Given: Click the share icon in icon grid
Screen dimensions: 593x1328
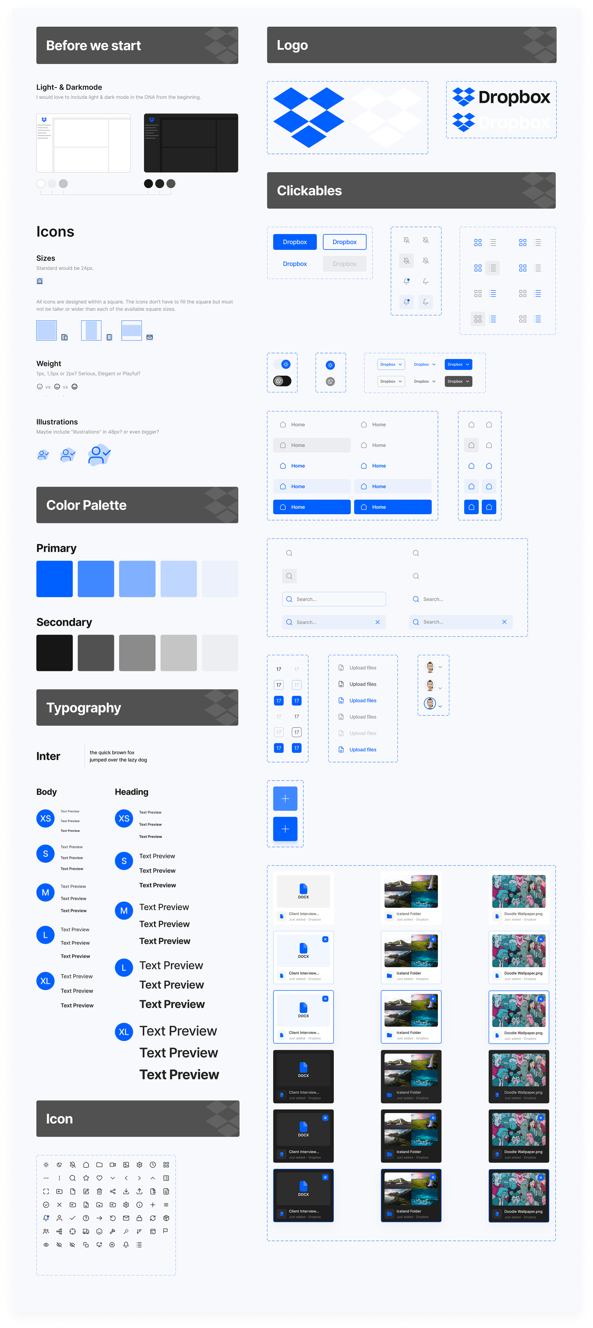Looking at the screenshot, I should pyautogui.click(x=113, y=1191).
